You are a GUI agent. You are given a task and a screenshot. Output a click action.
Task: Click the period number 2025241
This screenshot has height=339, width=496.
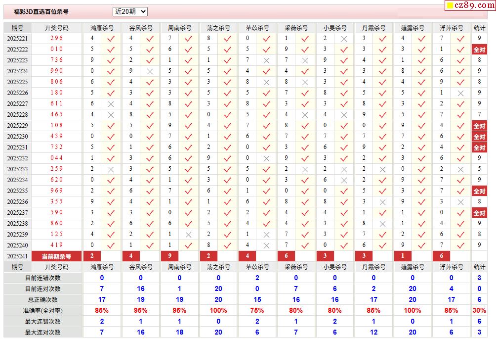point(17,256)
